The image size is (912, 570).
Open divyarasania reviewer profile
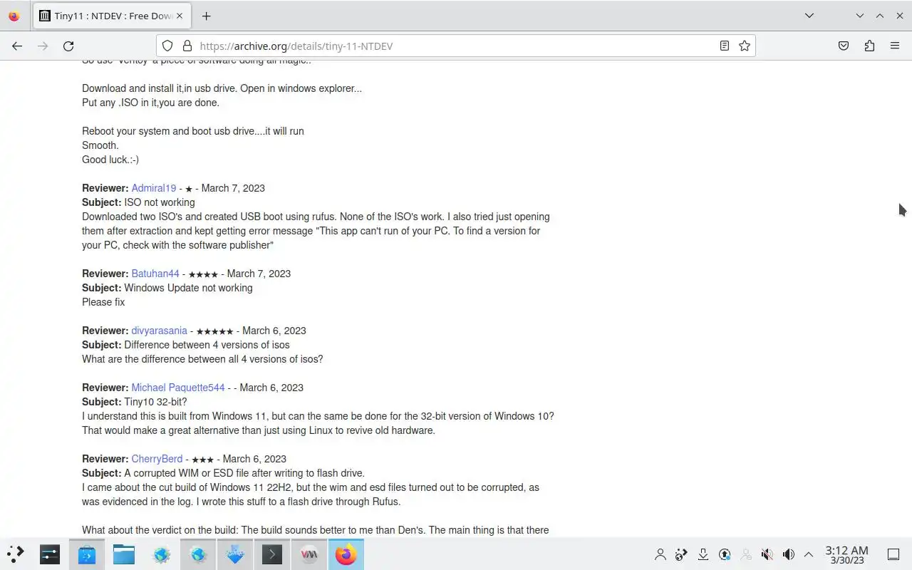tap(159, 331)
